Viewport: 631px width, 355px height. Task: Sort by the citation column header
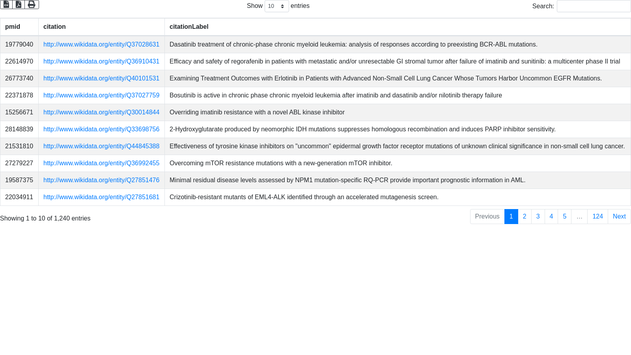click(54, 27)
